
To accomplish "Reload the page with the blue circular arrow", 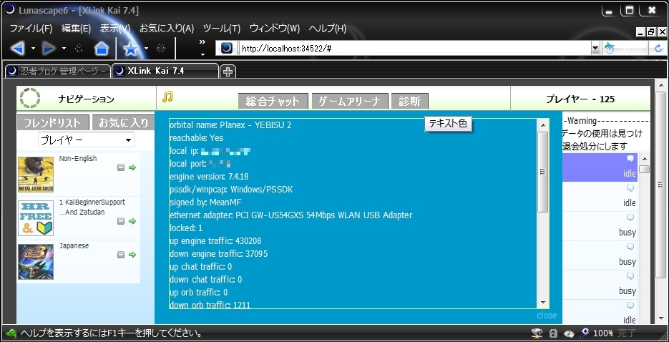I will pos(658,48).
